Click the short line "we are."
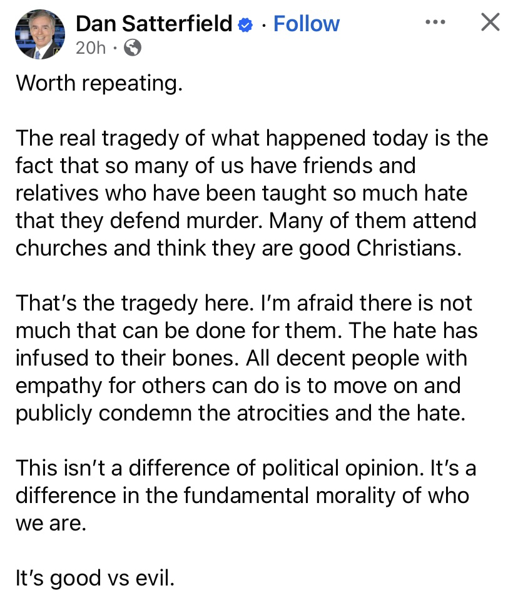The height and width of the screenshot is (593, 518). point(49,522)
